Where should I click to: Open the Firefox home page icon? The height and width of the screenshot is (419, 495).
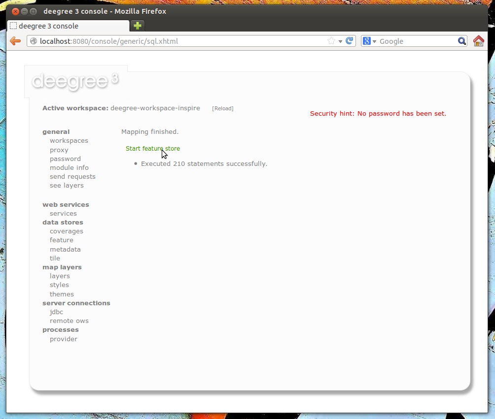[478, 41]
